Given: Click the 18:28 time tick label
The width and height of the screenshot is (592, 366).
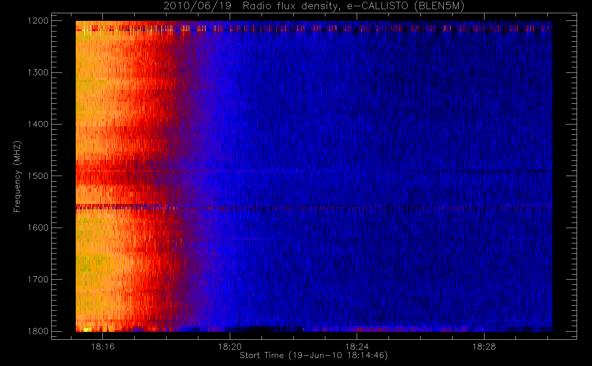Looking at the screenshot, I should pyautogui.click(x=484, y=347).
